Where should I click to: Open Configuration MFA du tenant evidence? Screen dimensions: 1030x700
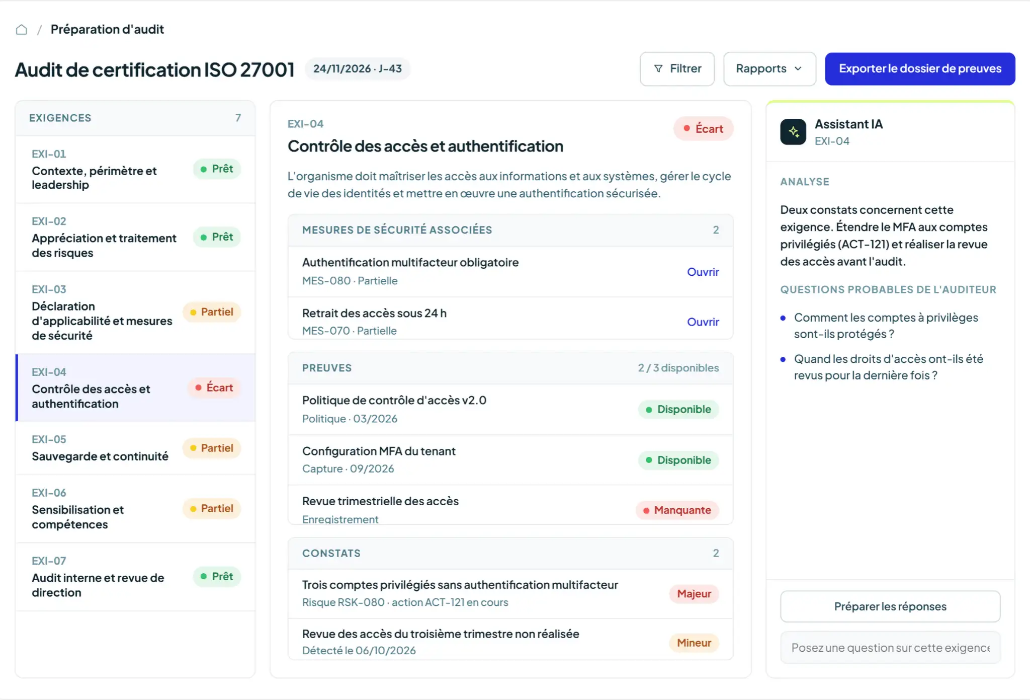510,460
